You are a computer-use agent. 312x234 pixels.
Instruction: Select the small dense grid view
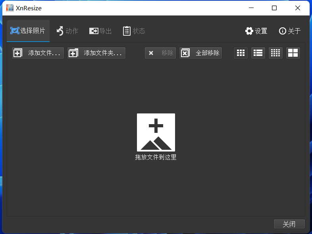coord(275,53)
